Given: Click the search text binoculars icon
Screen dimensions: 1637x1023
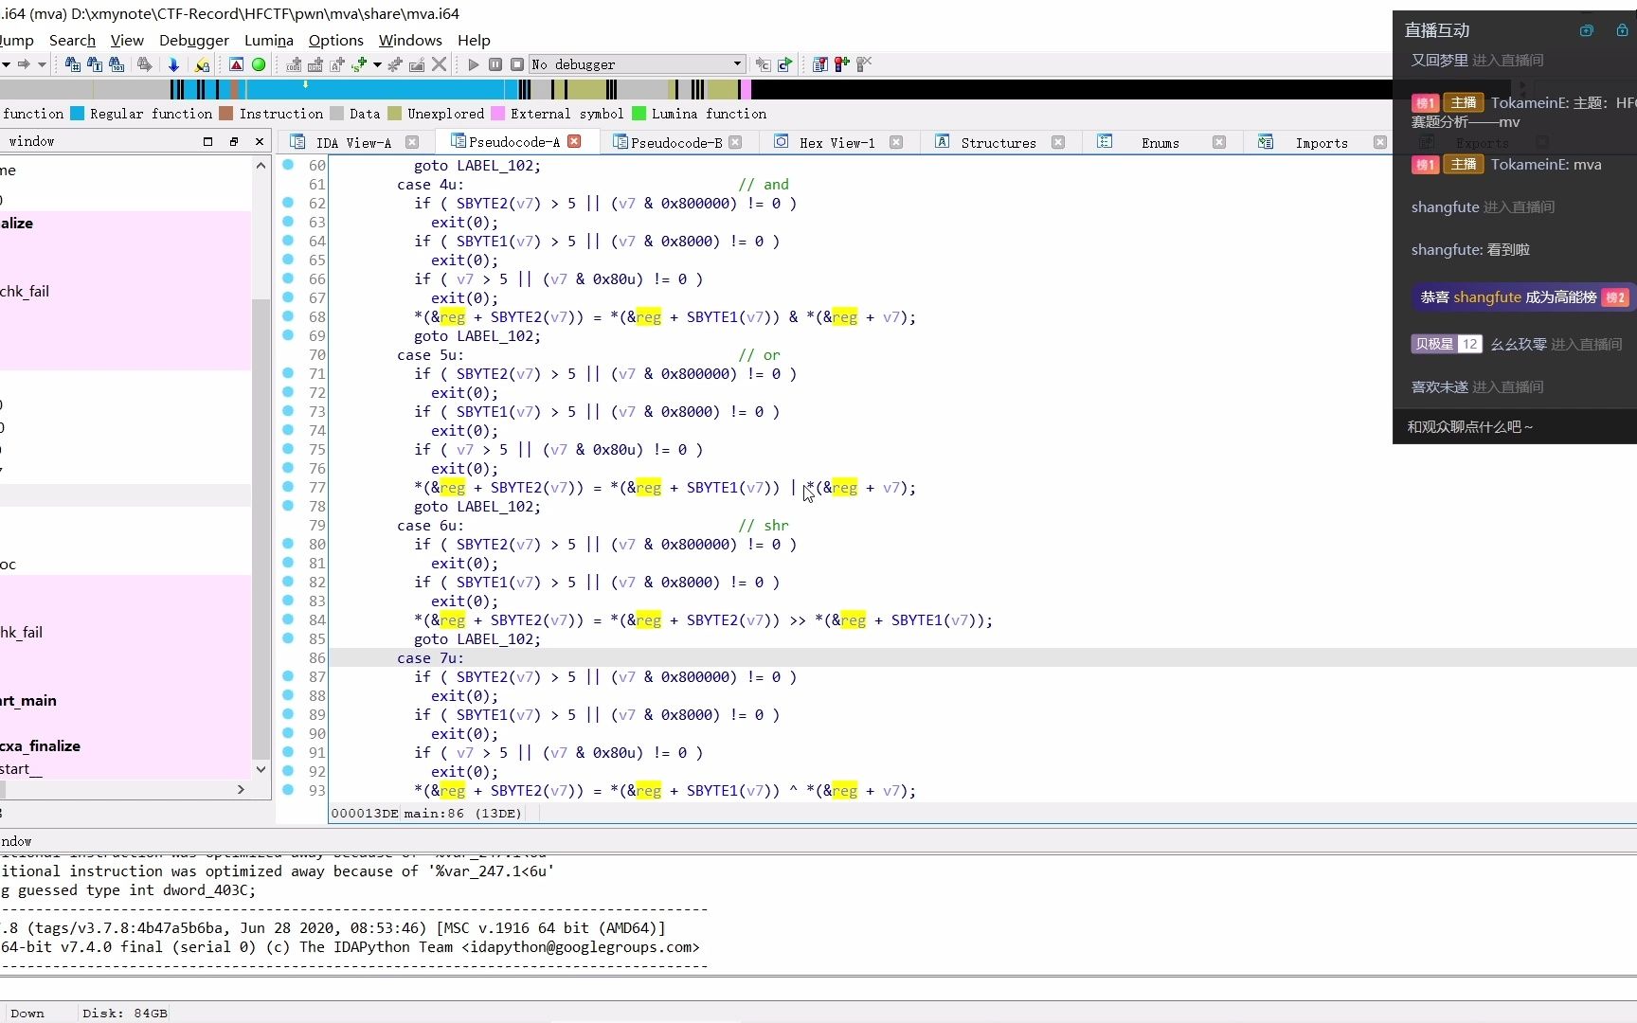Looking at the screenshot, I should pyautogui.click(x=95, y=64).
